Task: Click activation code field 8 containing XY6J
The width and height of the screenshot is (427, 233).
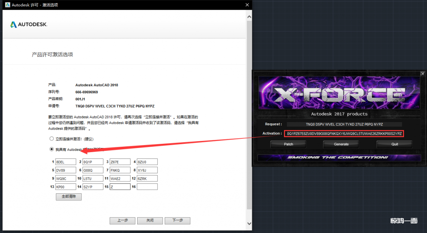Action: click(x=147, y=170)
